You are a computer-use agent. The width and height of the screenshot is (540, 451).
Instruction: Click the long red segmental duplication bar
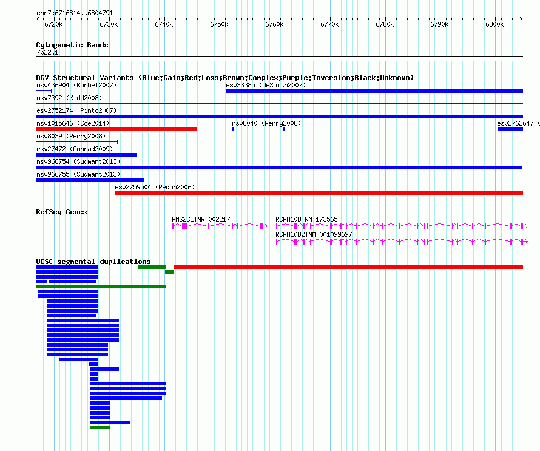(x=348, y=267)
